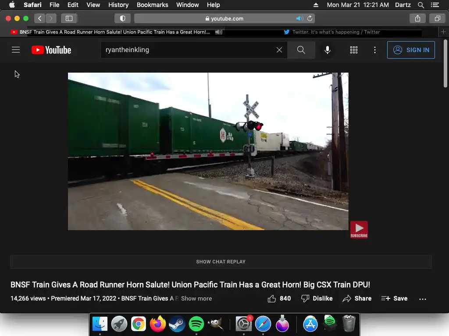Click the youtube.com address bar
449x336 pixels.
click(224, 18)
